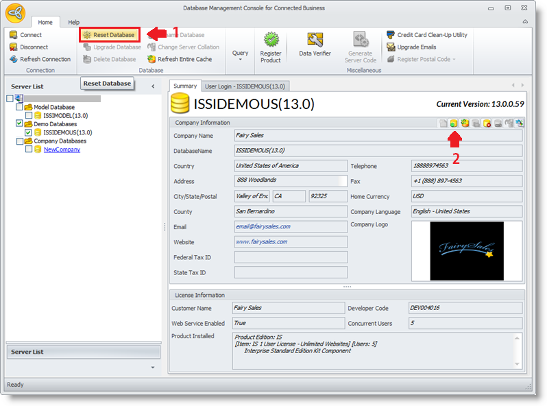The image size is (547, 406).
Task: Click the Upgrade Emails icon
Action: (x=391, y=47)
